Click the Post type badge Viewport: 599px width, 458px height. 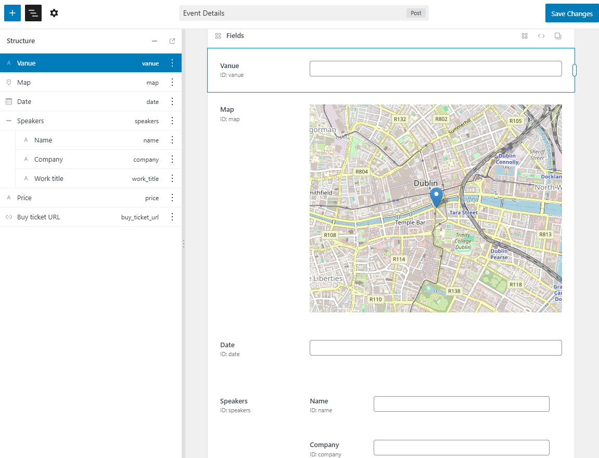pos(416,13)
